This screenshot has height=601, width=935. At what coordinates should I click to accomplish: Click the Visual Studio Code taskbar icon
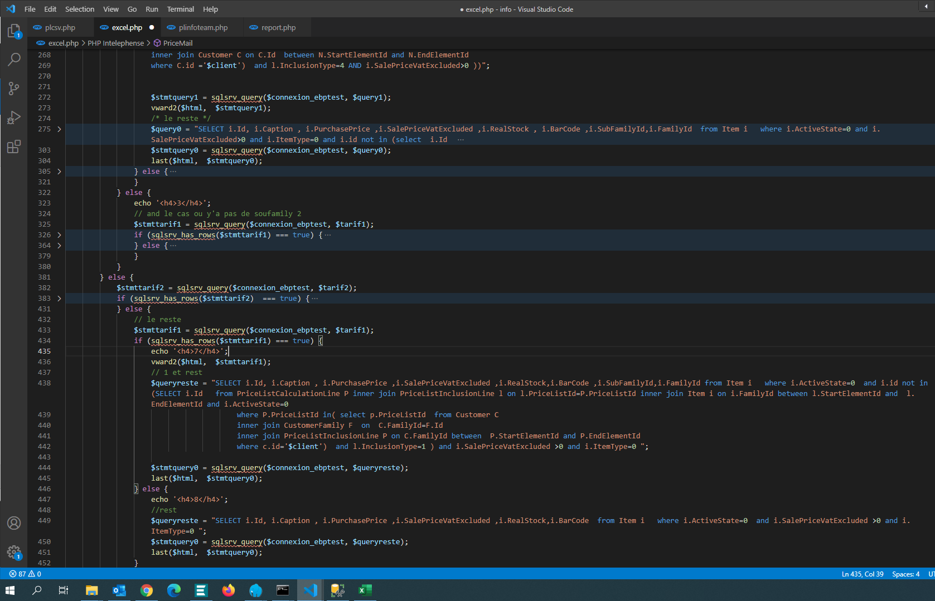(310, 590)
